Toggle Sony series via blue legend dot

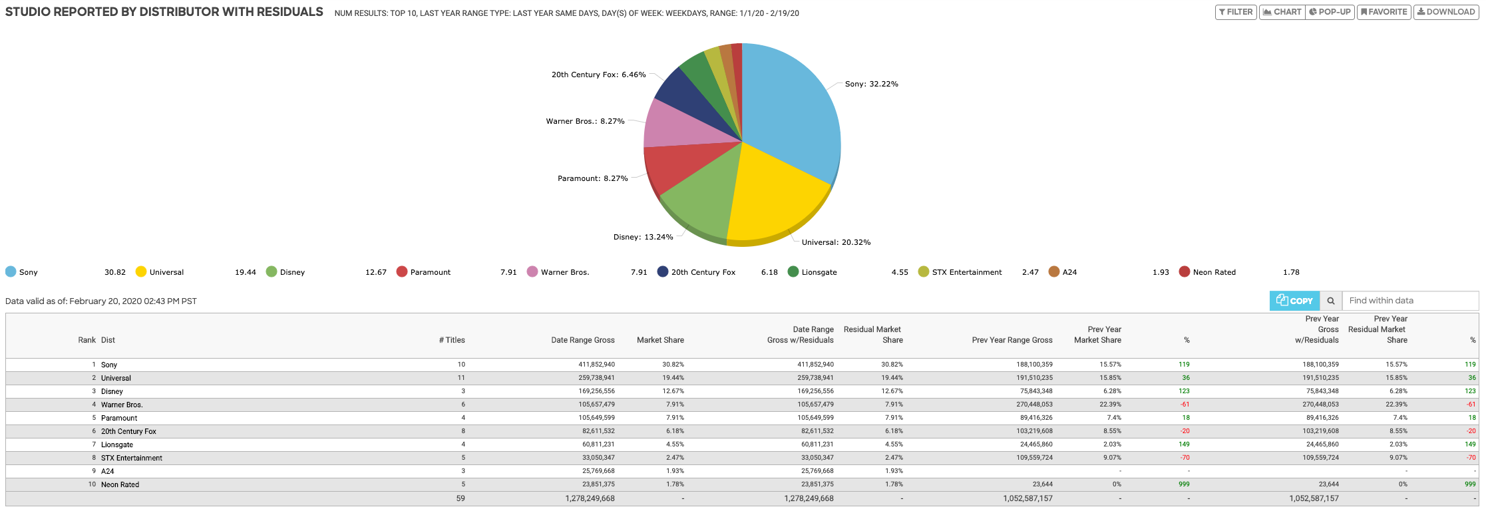[11, 271]
